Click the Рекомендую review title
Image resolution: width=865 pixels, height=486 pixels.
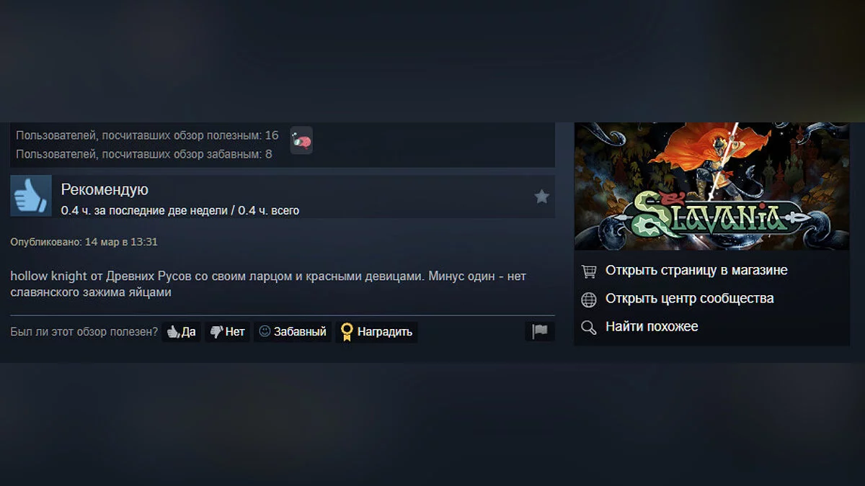[105, 189]
